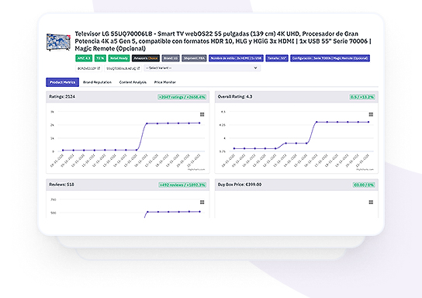This screenshot has width=422, height=298.
Task: Click the 72 % green badge
Action: click(100, 58)
